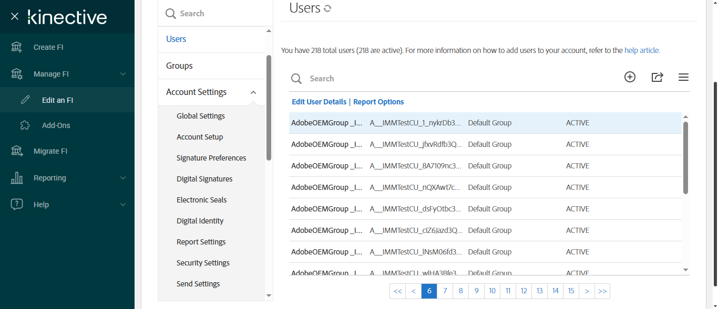Close the Kinective sidebar with X icon
Image resolution: width=718 pixels, height=309 pixels.
[15, 17]
